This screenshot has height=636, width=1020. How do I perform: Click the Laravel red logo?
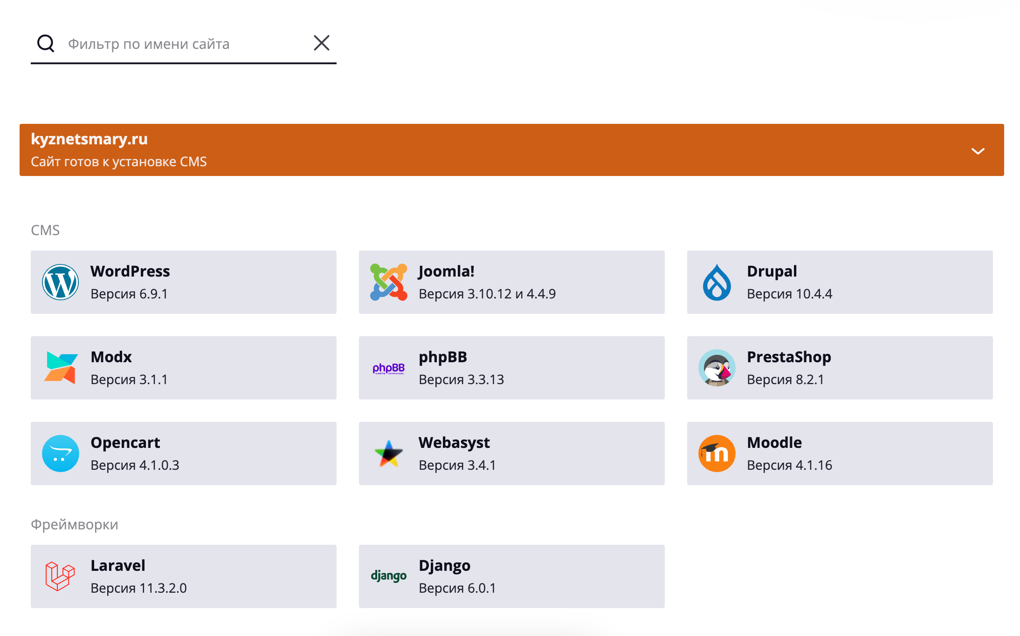click(x=60, y=576)
